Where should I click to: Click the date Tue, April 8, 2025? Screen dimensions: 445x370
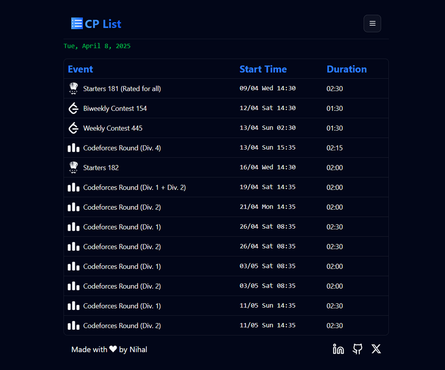97,46
